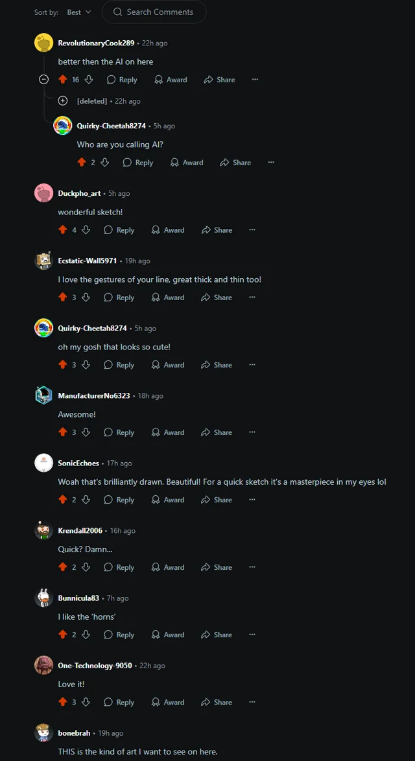Open more options on Krendall2006's comment
The height and width of the screenshot is (761, 415).
point(252,567)
